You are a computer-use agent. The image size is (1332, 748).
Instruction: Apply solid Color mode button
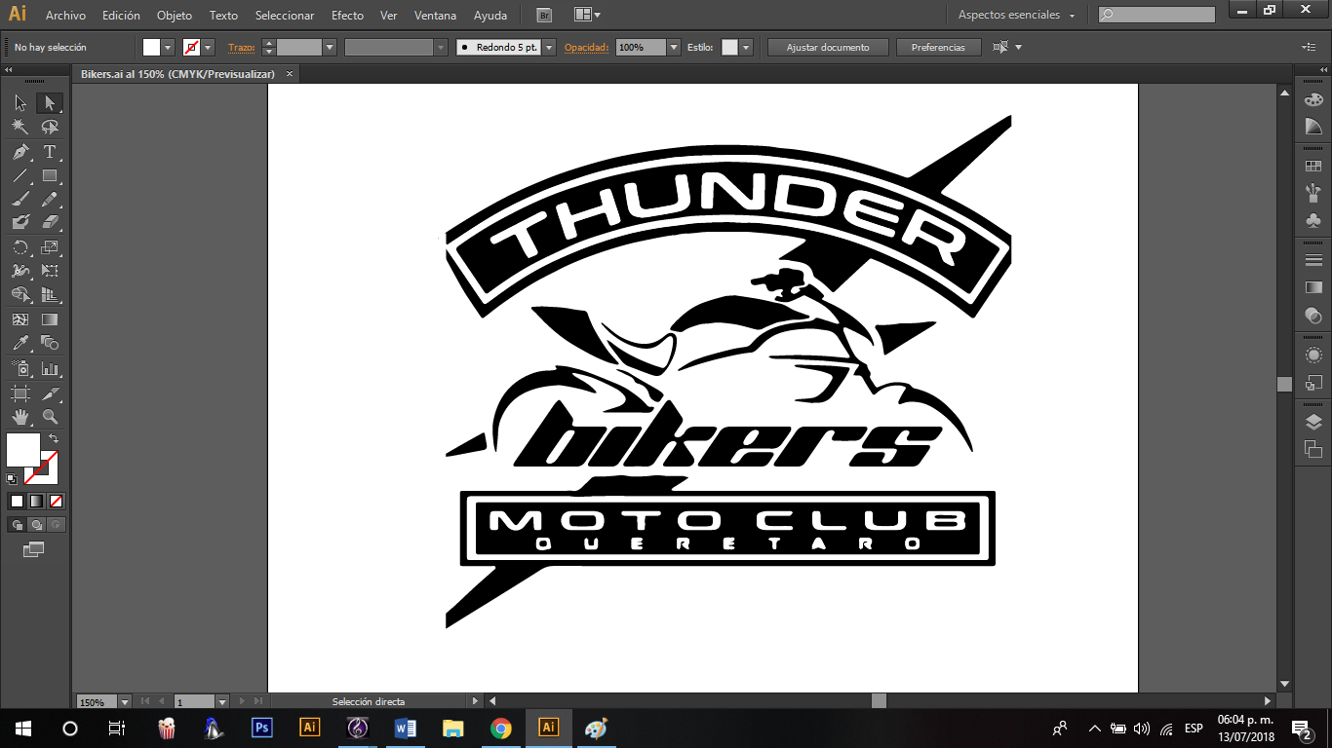coord(17,501)
